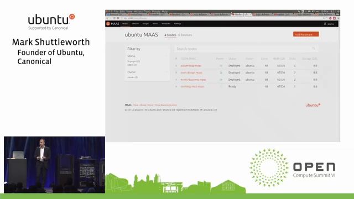The image size is (354, 199).
Task: Sort nodes by the Status column header
Action: pyautogui.click(x=232, y=59)
